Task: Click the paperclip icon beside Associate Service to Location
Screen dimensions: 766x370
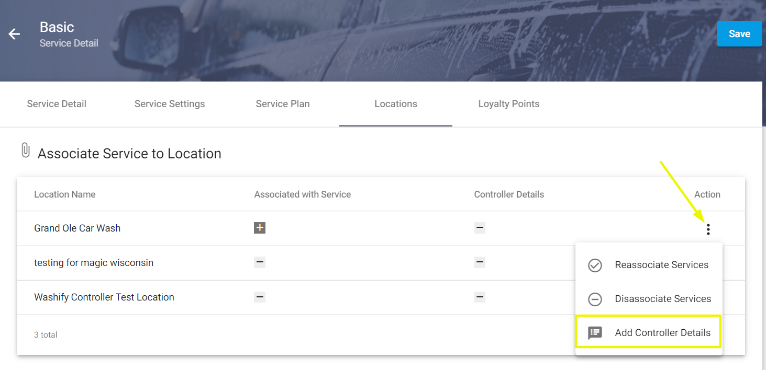Action: [x=25, y=151]
